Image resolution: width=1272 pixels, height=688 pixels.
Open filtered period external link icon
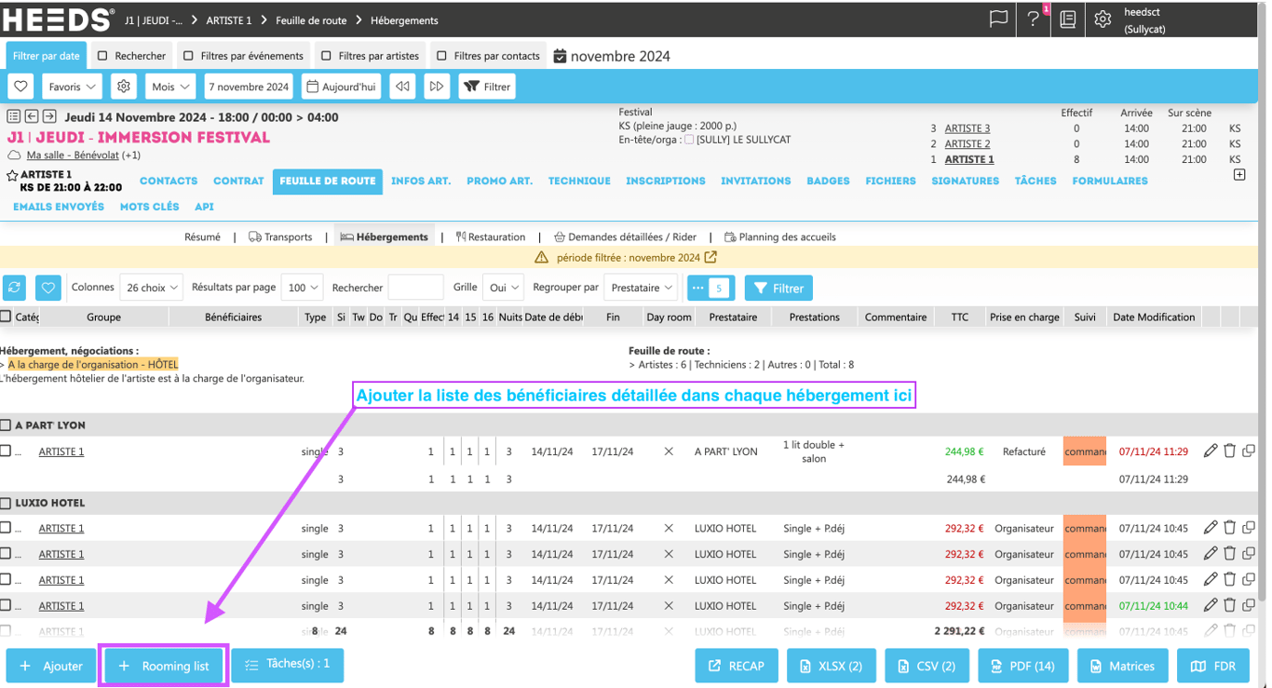pyautogui.click(x=710, y=258)
